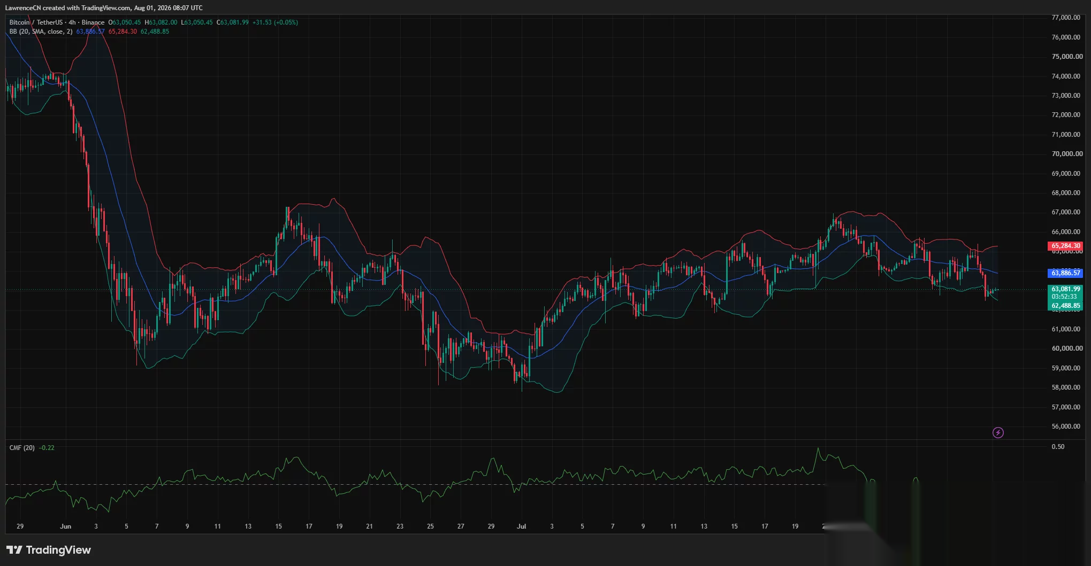Click the red 65,284.30 value in the BB legend

(123, 32)
